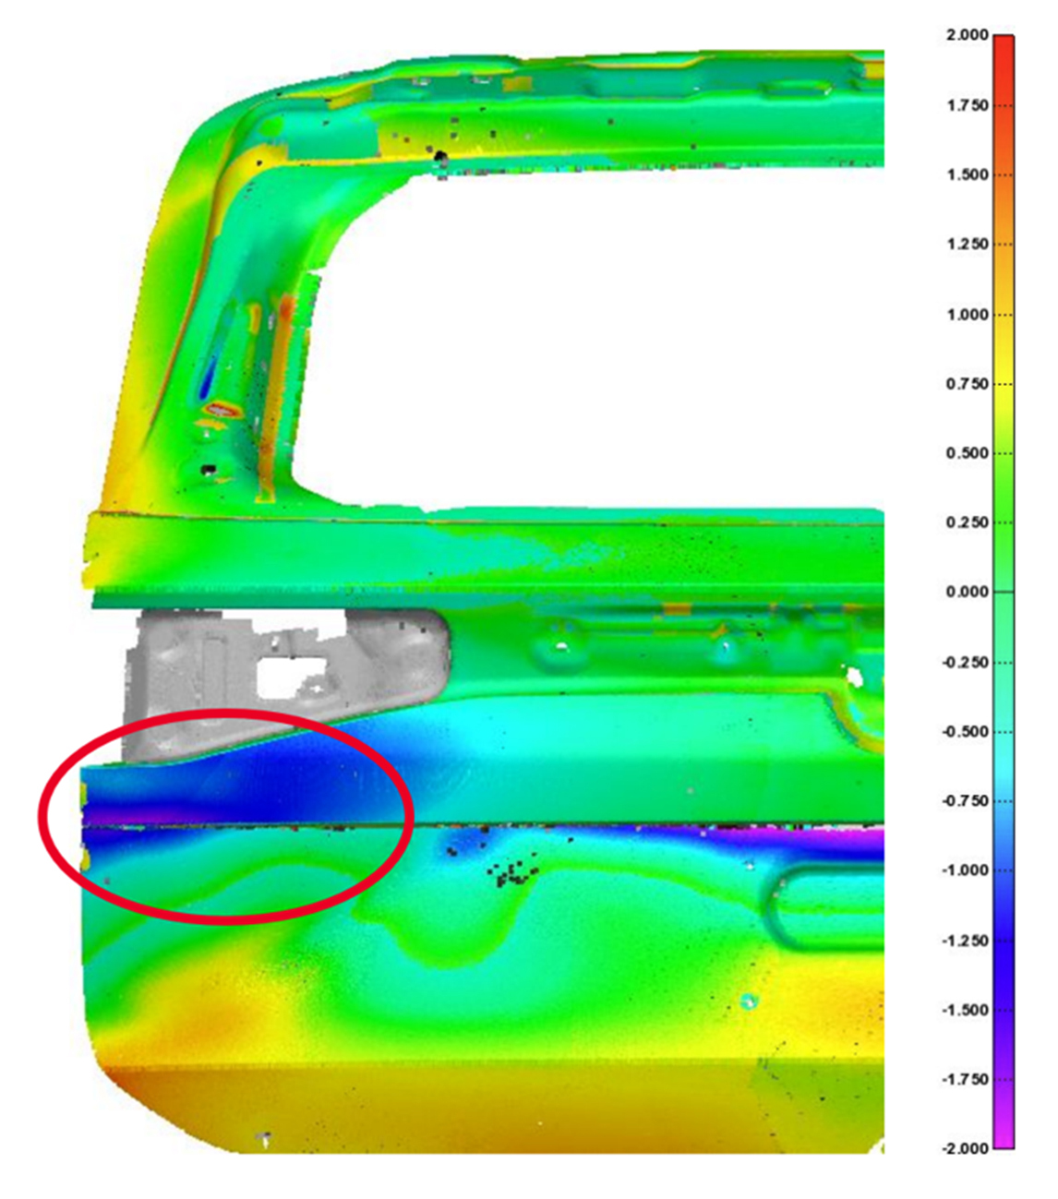Select the 0.000 tick on the legend
The height and width of the screenshot is (1199, 1058).
coord(967,592)
